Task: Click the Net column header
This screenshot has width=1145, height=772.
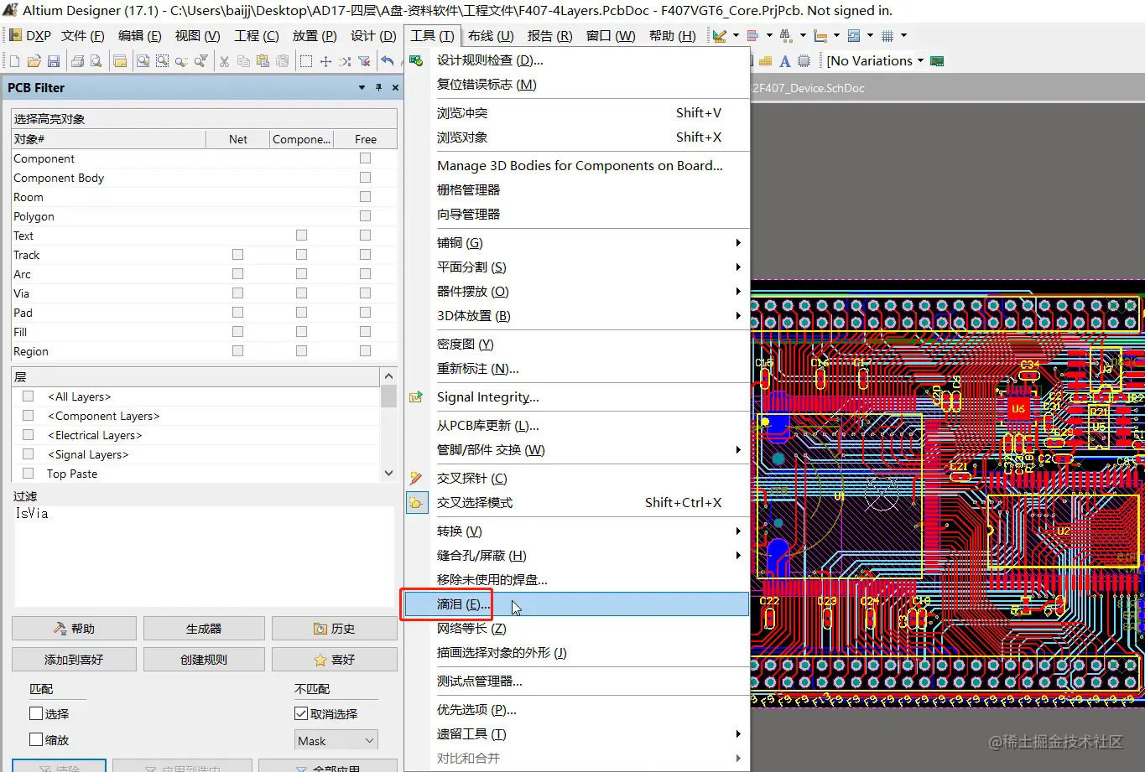Action: 238,139
